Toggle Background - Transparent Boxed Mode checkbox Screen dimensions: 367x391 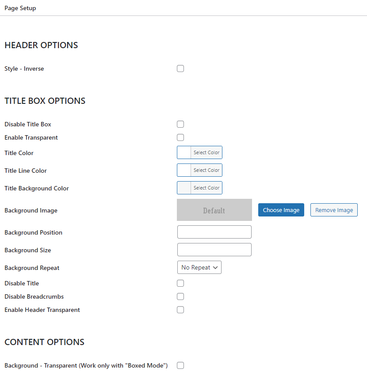tap(180, 365)
